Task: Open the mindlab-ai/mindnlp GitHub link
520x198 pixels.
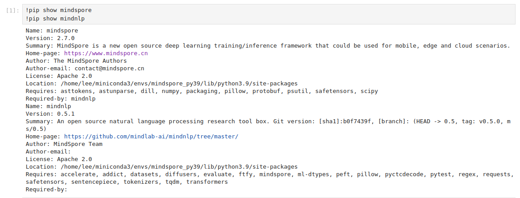Action: [x=151, y=136]
